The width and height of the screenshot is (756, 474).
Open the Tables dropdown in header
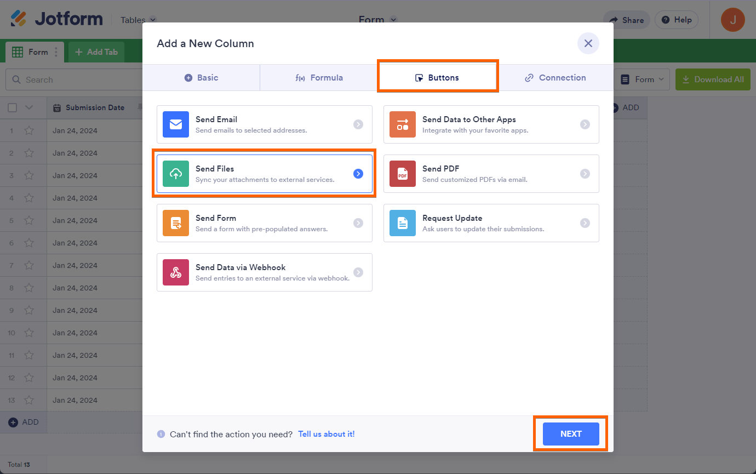pos(138,20)
